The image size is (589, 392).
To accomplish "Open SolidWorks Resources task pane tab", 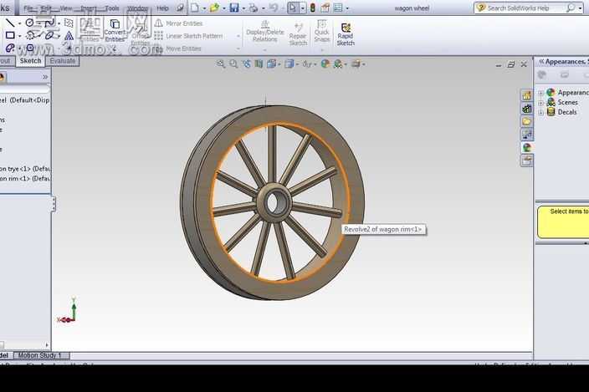I will pyautogui.click(x=526, y=95).
